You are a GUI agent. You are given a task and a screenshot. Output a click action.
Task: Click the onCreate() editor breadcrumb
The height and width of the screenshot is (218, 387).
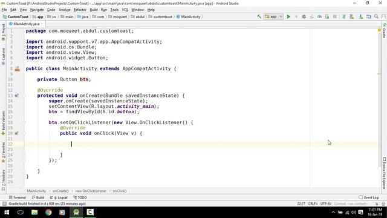click(60, 191)
